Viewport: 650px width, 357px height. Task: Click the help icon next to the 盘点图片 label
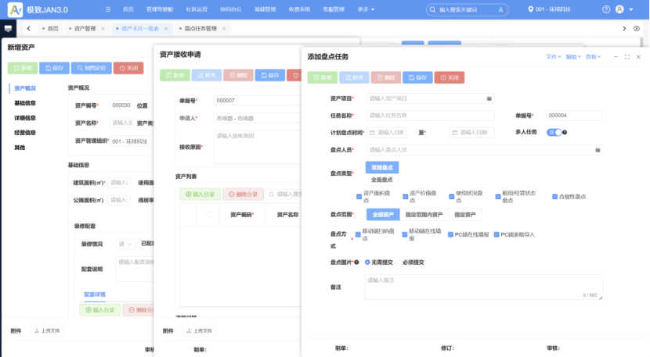pyautogui.click(x=356, y=262)
